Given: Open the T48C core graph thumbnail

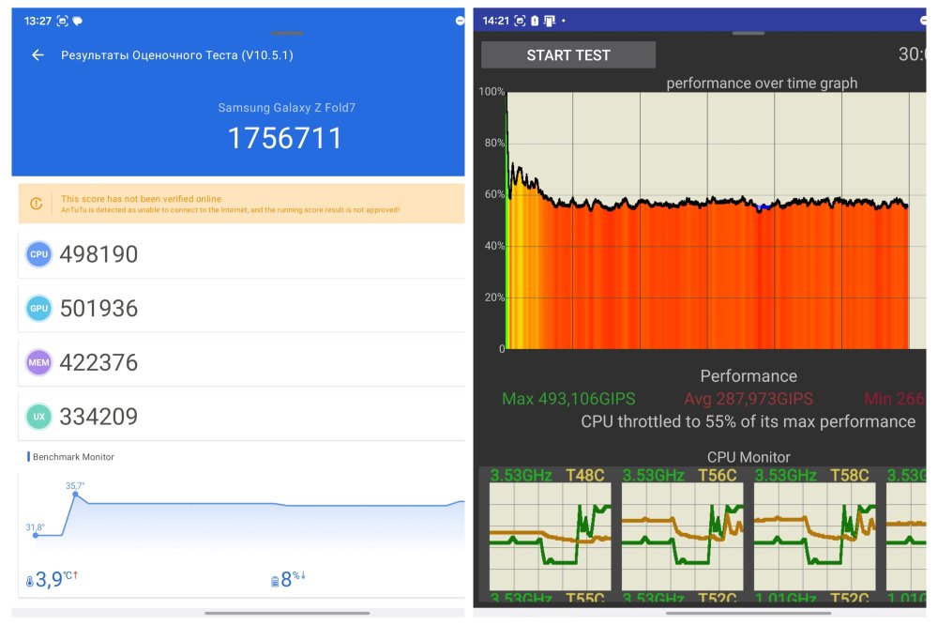Looking at the screenshot, I should tap(551, 537).
